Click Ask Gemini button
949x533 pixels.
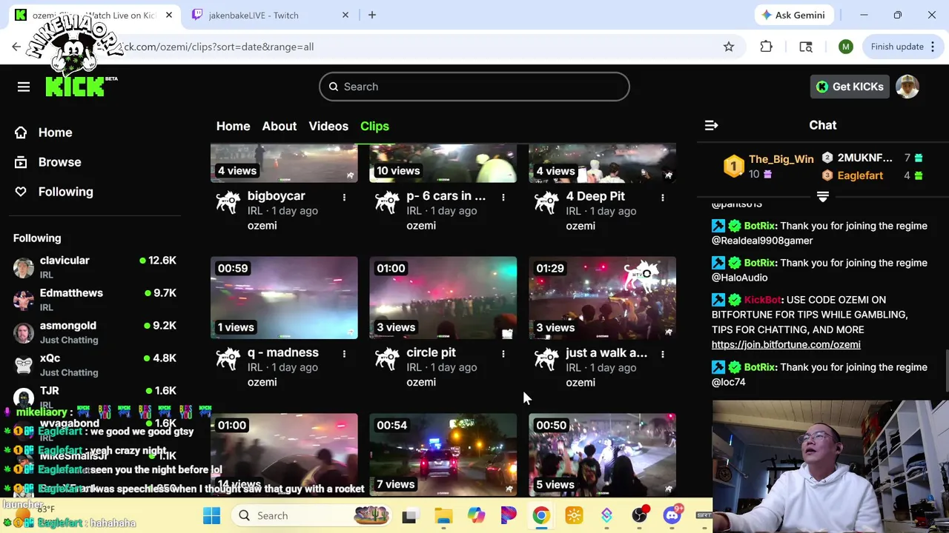click(x=793, y=15)
